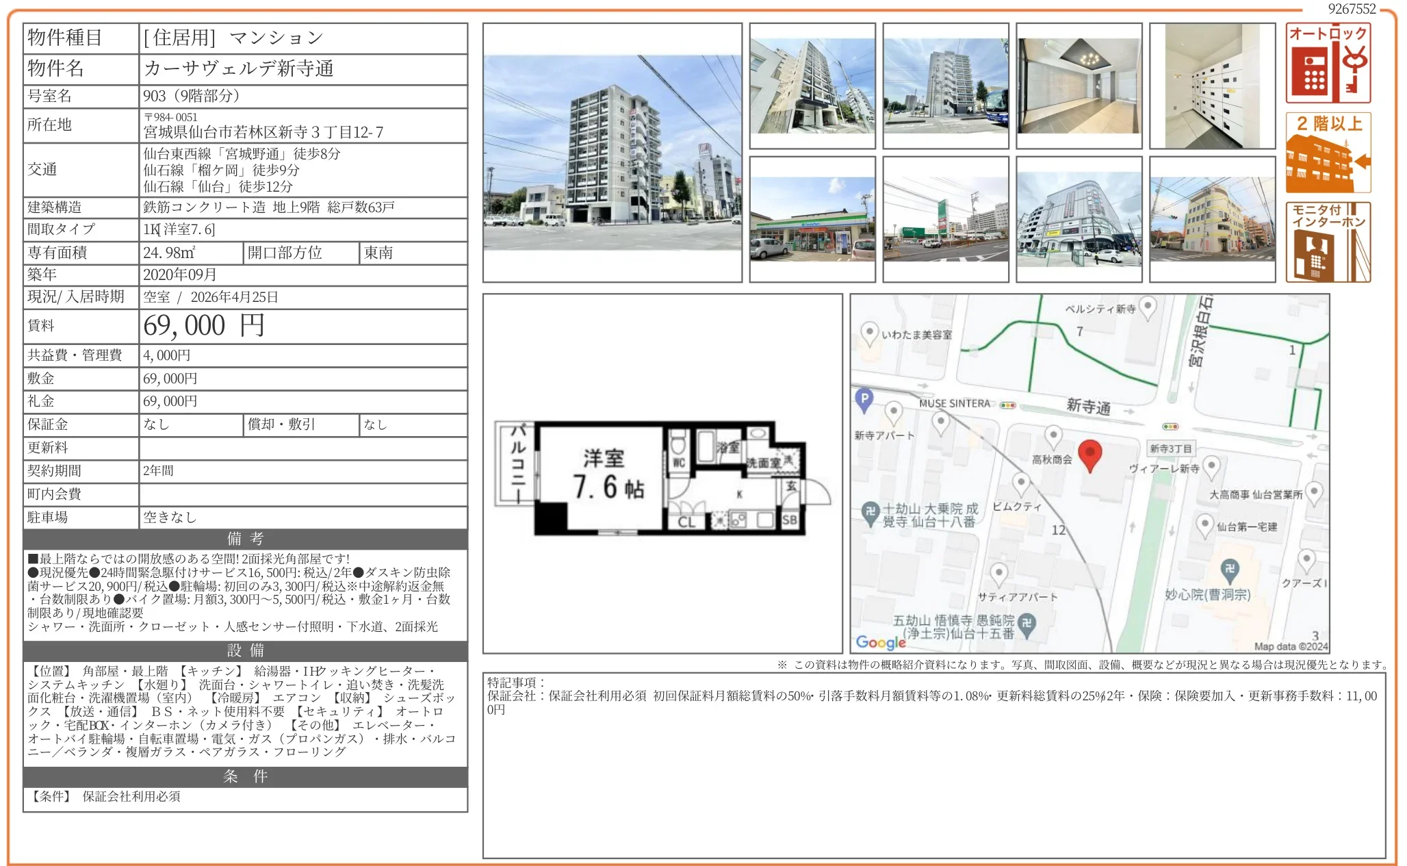Select the 新寺通 street label on map
Image resolution: width=1407 pixels, height=866 pixels.
(x=1088, y=406)
